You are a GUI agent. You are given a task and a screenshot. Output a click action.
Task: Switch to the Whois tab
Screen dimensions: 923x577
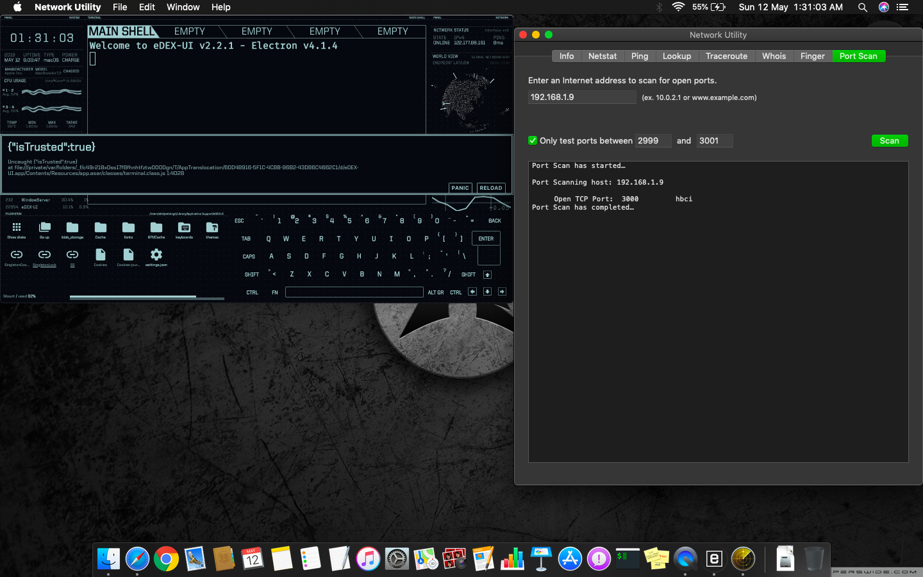pos(774,56)
